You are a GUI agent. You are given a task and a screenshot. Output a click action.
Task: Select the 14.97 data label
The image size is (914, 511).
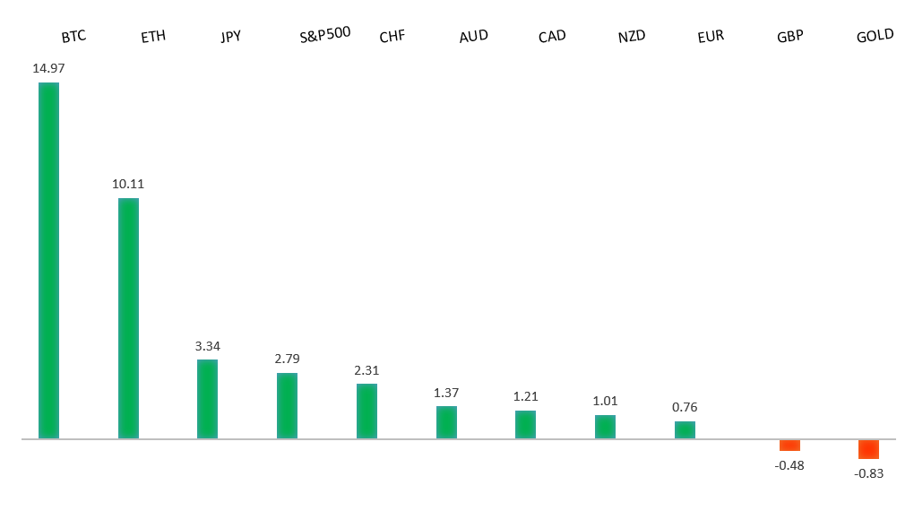pyautogui.click(x=48, y=68)
